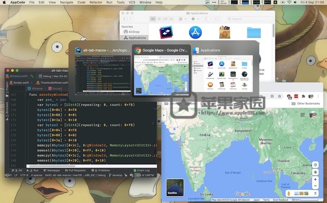This screenshot has width=327, height=203.
Task: Open the File menu in the menu bar
Action: click(32, 2)
